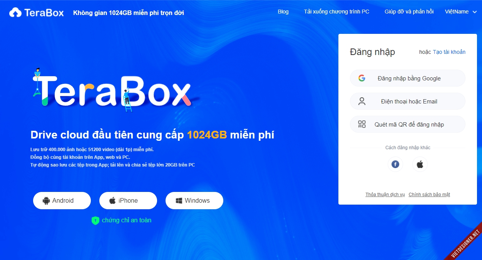Sign in with Apple icon
This screenshot has height=260, width=482.
pos(420,164)
